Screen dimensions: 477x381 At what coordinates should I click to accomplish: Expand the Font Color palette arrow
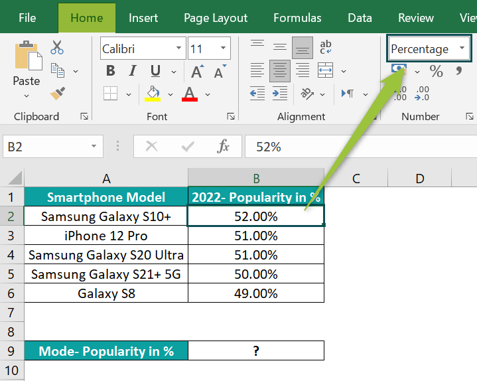click(208, 94)
